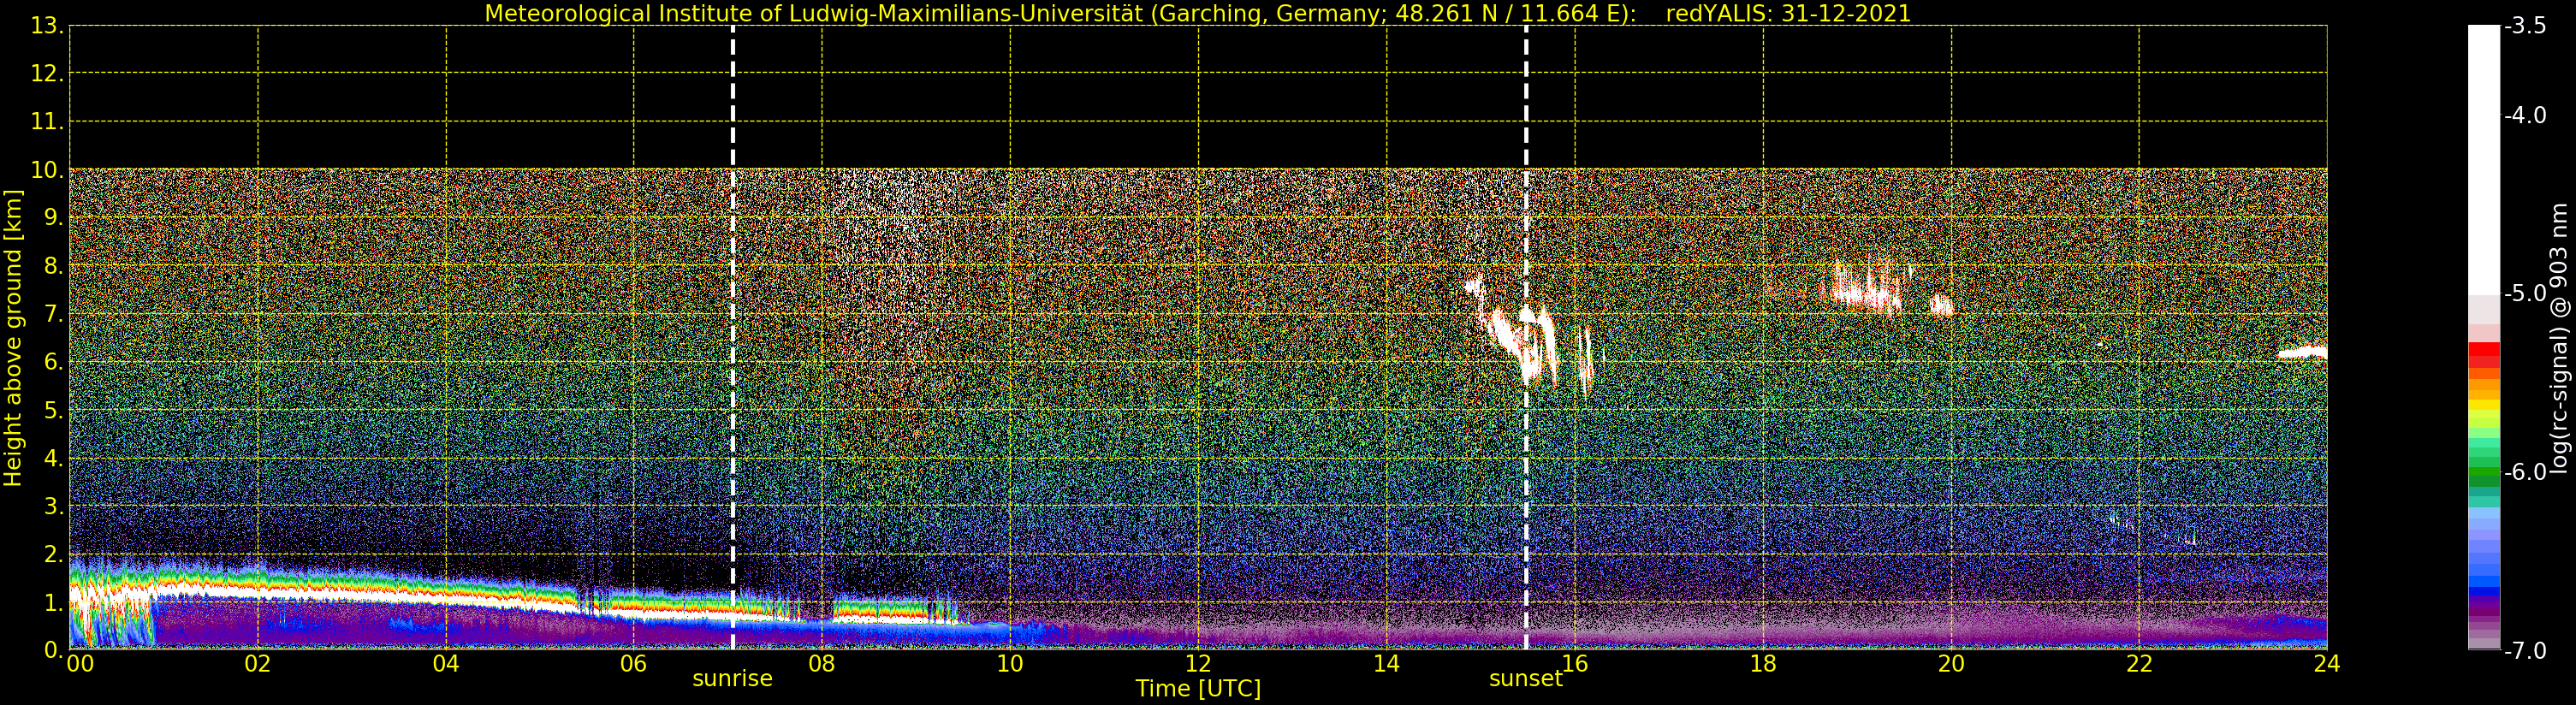Image resolution: width=2576 pixels, height=705 pixels.
Task: Click the bright low cloud layer near 02 UTC
Action: tap(258, 592)
